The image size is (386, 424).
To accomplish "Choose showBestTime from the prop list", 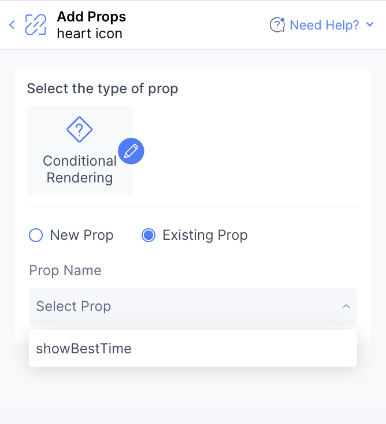I will pos(193,348).
